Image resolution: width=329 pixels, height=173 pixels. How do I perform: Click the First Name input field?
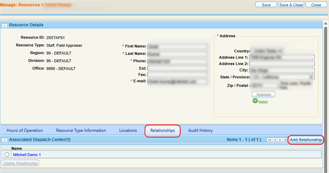coord(178,46)
